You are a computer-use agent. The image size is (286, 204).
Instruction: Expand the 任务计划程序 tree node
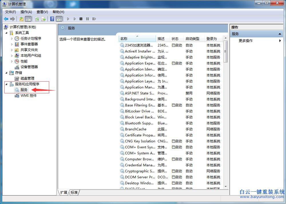tap(12, 39)
